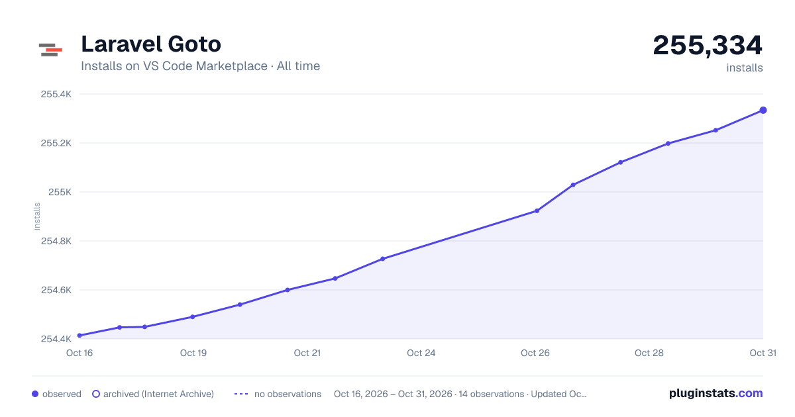Click the 254.8K y-axis label
This screenshot has height=417, width=795.
pos(56,241)
